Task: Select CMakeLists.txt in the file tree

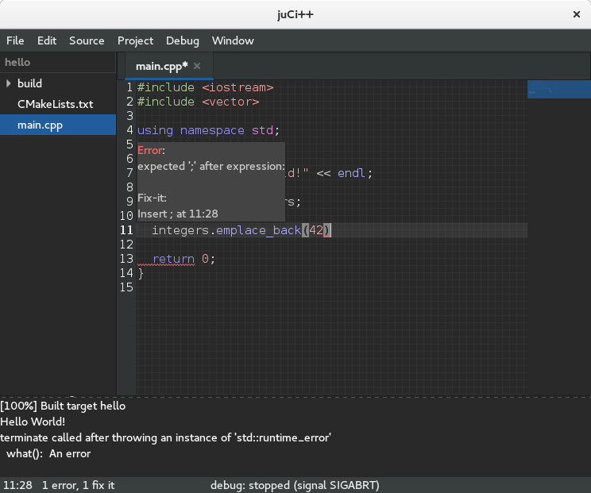Action: (x=55, y=104)
